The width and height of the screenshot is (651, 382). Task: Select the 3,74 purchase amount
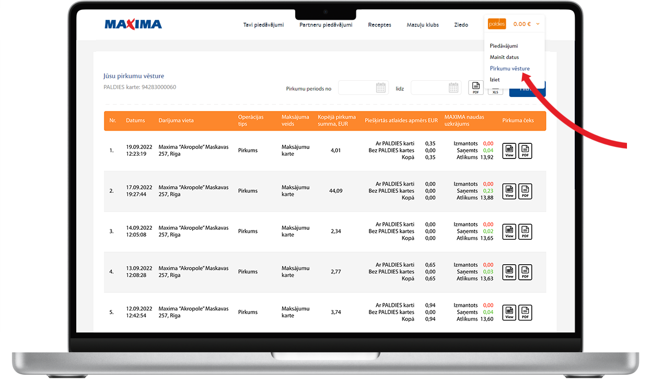pos(336,312)
